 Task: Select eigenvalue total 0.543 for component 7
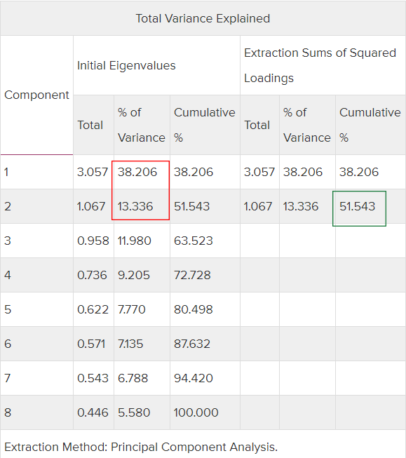[x=93, y=378]
